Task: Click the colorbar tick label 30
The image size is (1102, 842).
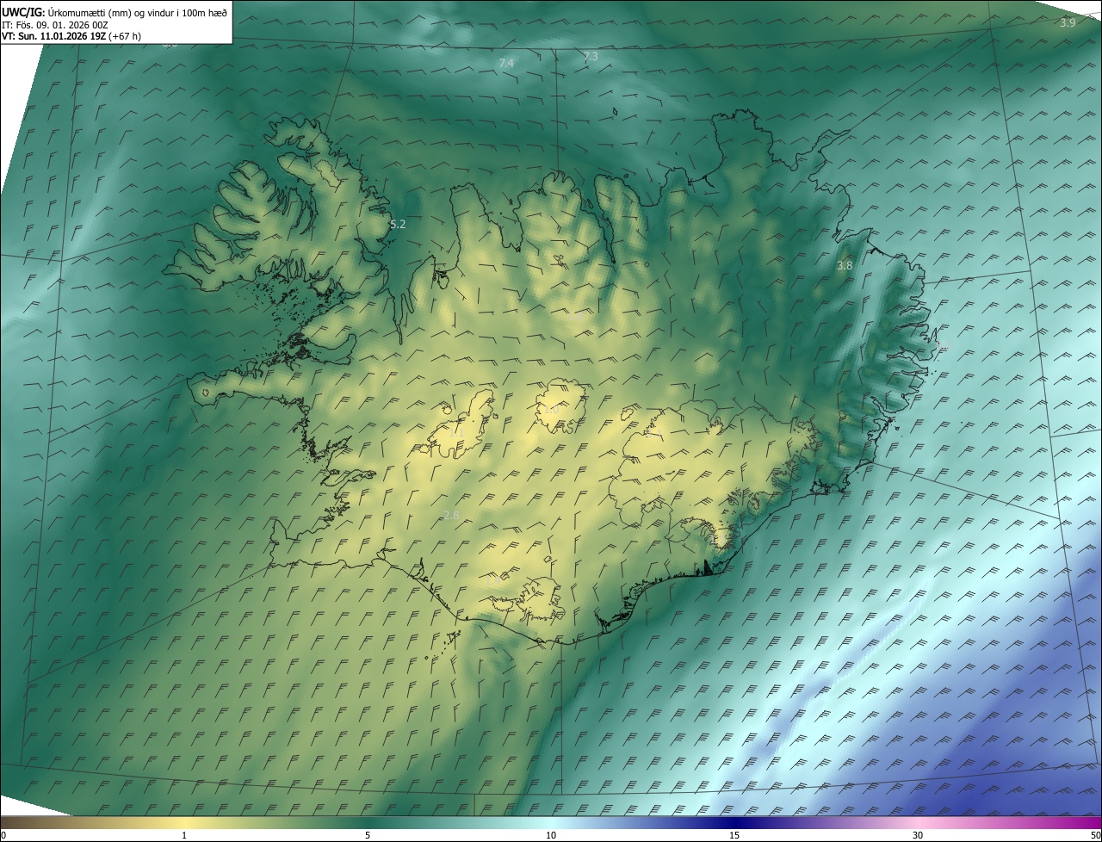Action: point(918,835)
